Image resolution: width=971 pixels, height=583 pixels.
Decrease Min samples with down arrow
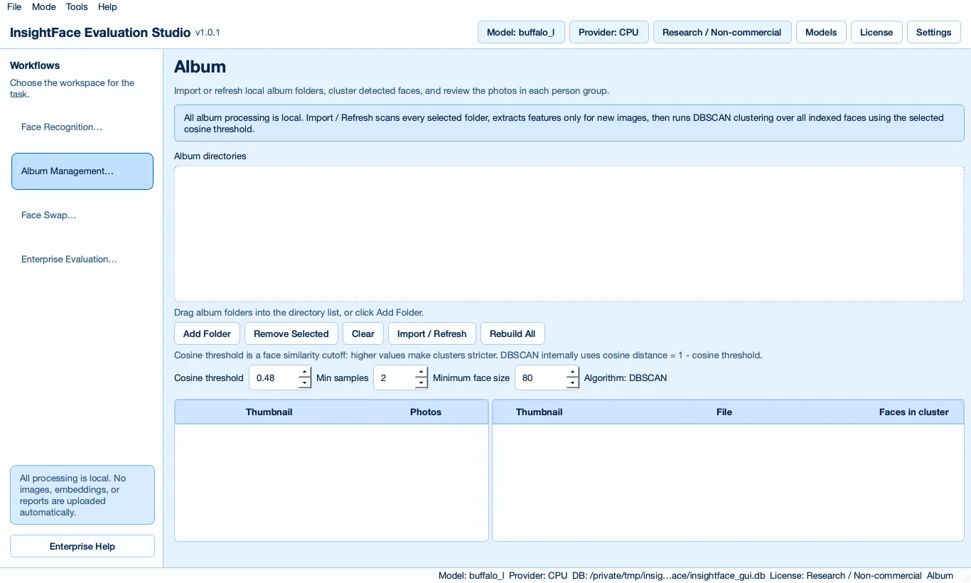click(421, 383)
